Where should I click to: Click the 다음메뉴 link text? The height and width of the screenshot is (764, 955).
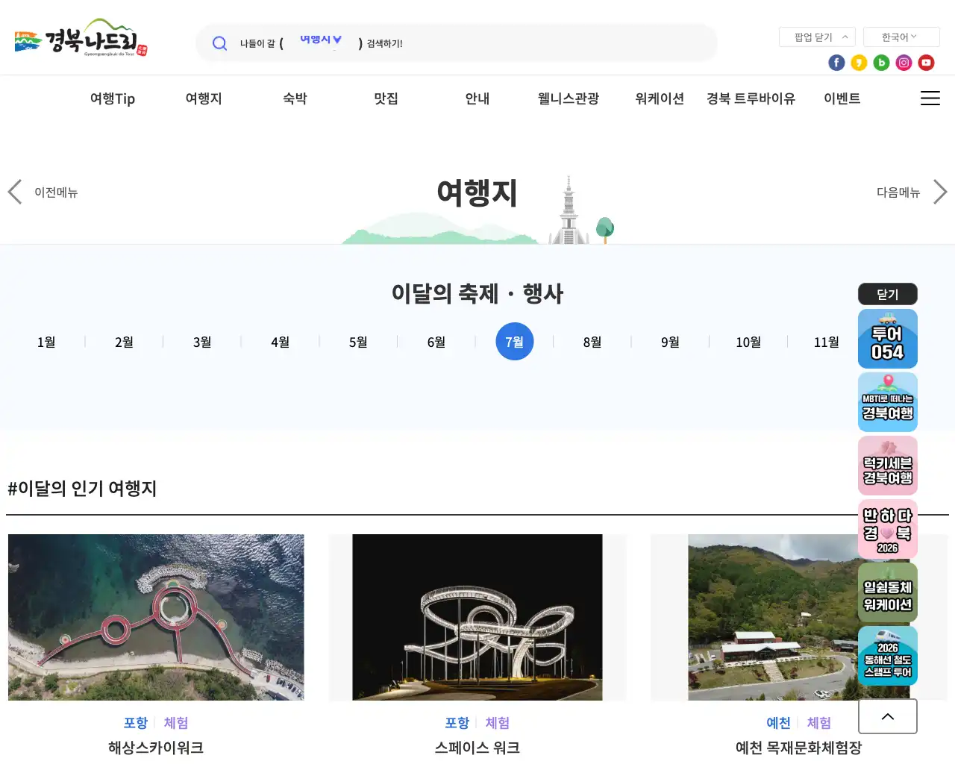(x=898, y=192)
